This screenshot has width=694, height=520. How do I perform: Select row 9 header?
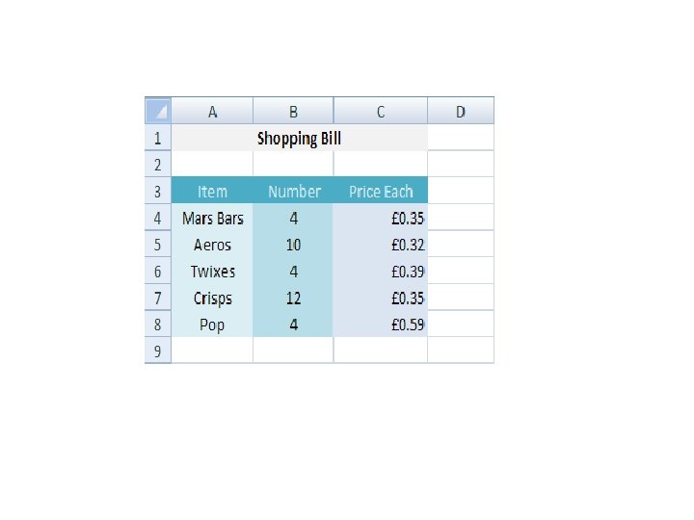[x=158, y=351]
